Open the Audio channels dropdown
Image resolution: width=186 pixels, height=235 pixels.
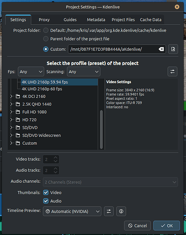point(110,182)
